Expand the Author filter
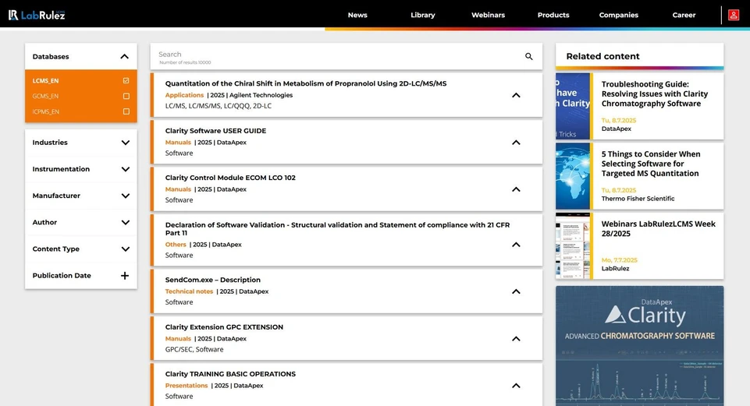This screenshot has width=750, height=406. point(126,223)
